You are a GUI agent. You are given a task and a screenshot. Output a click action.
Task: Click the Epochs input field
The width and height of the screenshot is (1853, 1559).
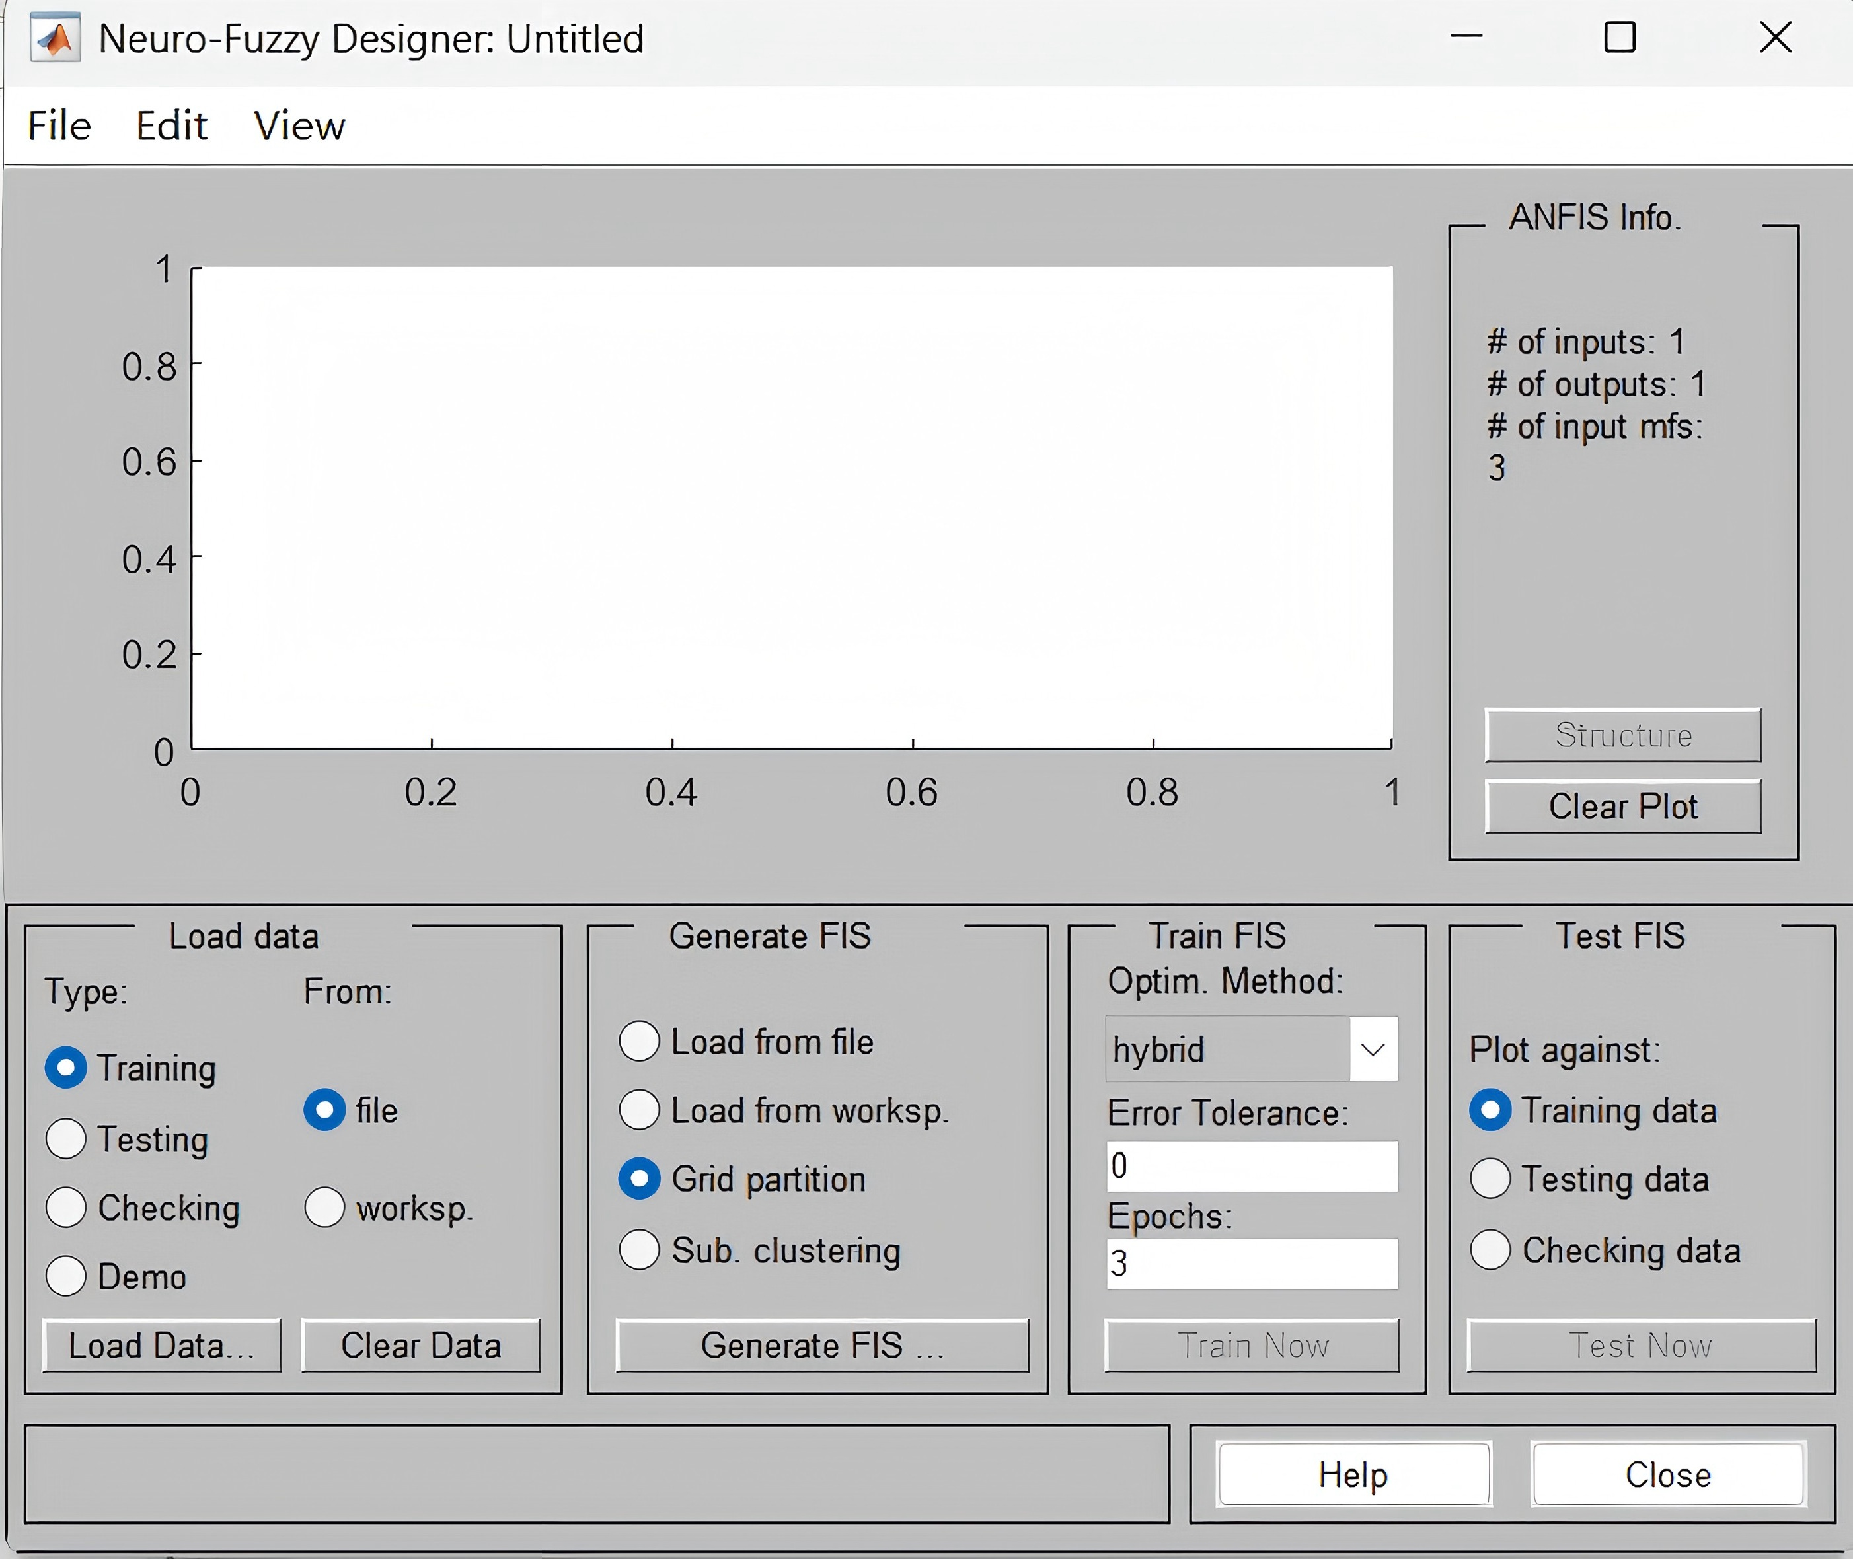tap(1251, 1264)
